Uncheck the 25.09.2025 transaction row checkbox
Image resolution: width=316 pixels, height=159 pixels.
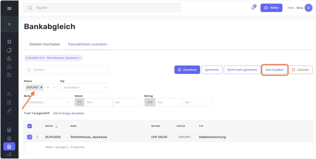(x=29, y=137)
